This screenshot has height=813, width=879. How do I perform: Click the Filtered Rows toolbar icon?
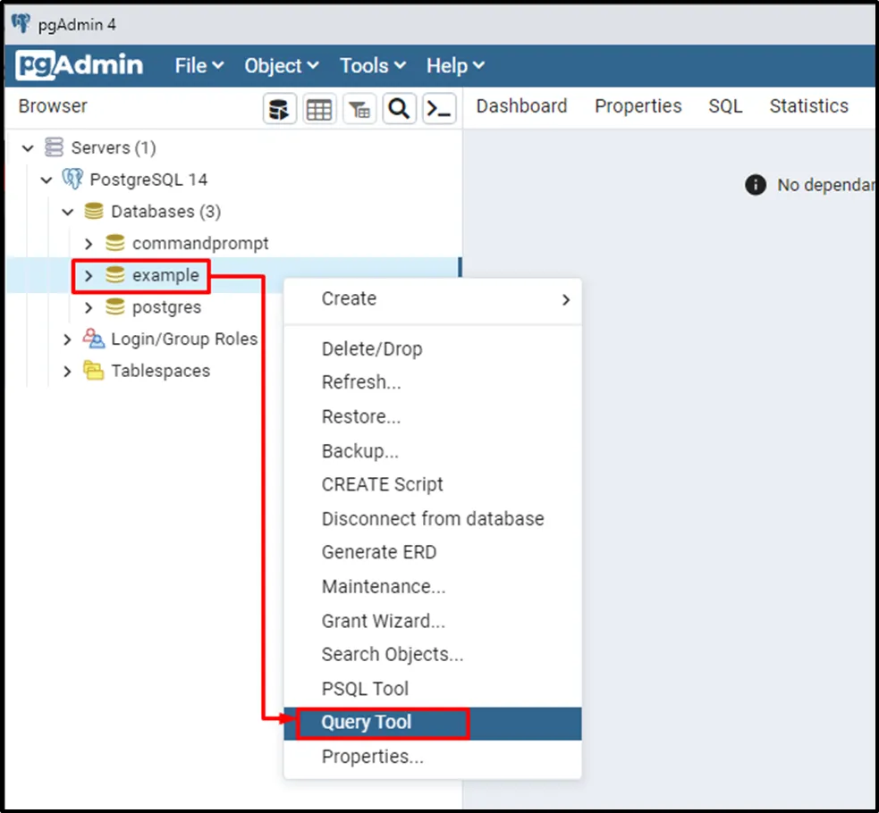click(x=359, y=109)
